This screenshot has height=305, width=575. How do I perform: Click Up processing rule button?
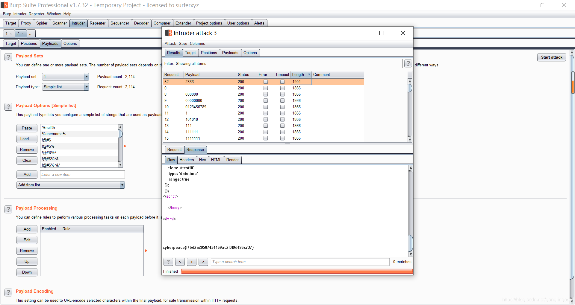pos(27,262)
